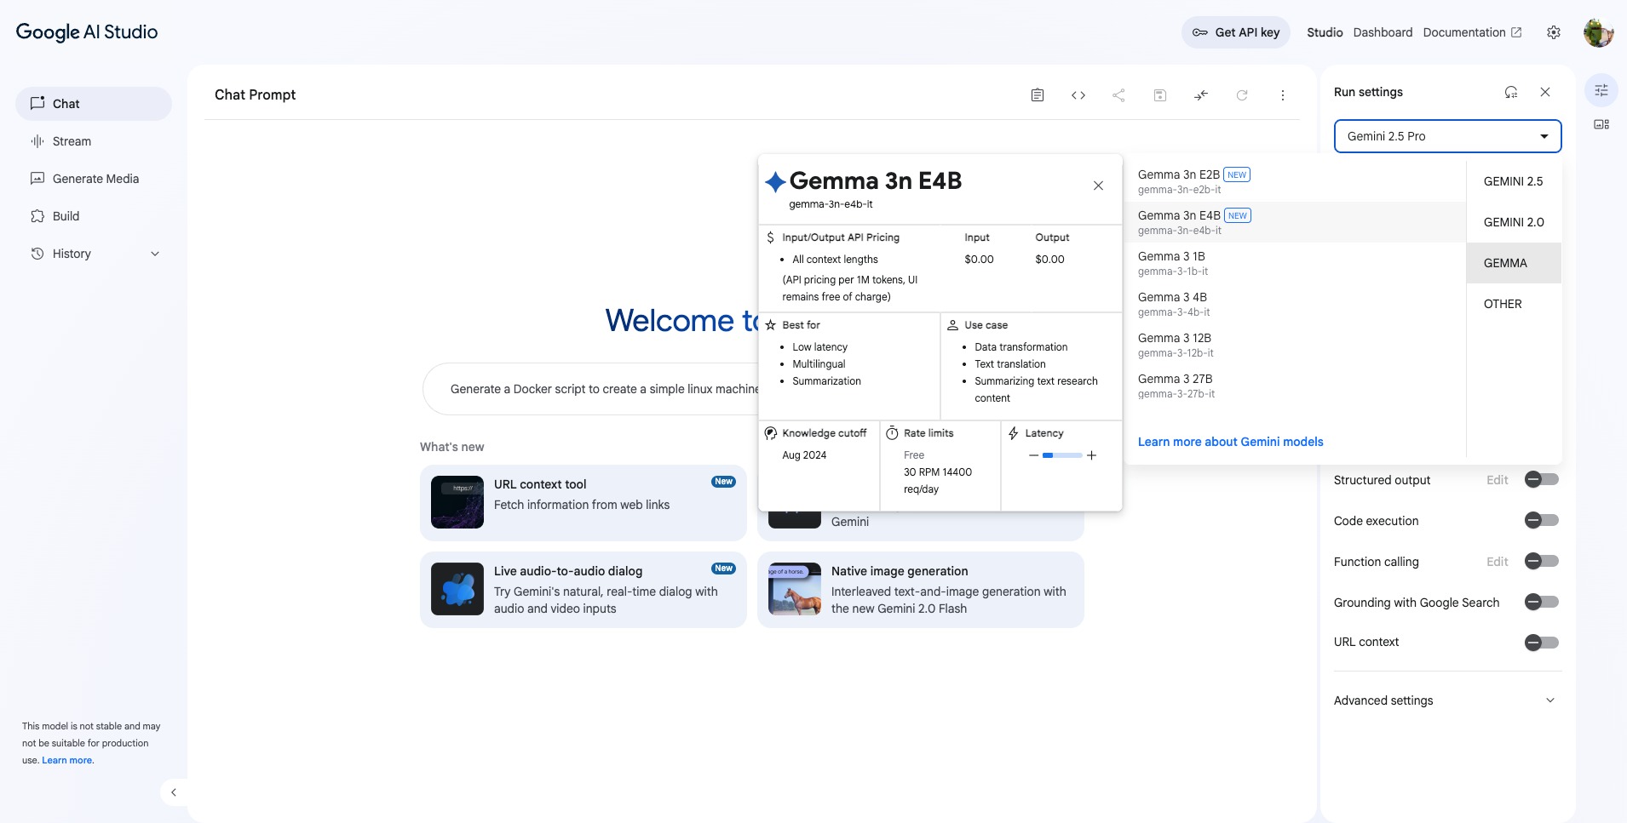Open the three-dot more options menu
The image size is (1627, 823).
click(1283, 95)
